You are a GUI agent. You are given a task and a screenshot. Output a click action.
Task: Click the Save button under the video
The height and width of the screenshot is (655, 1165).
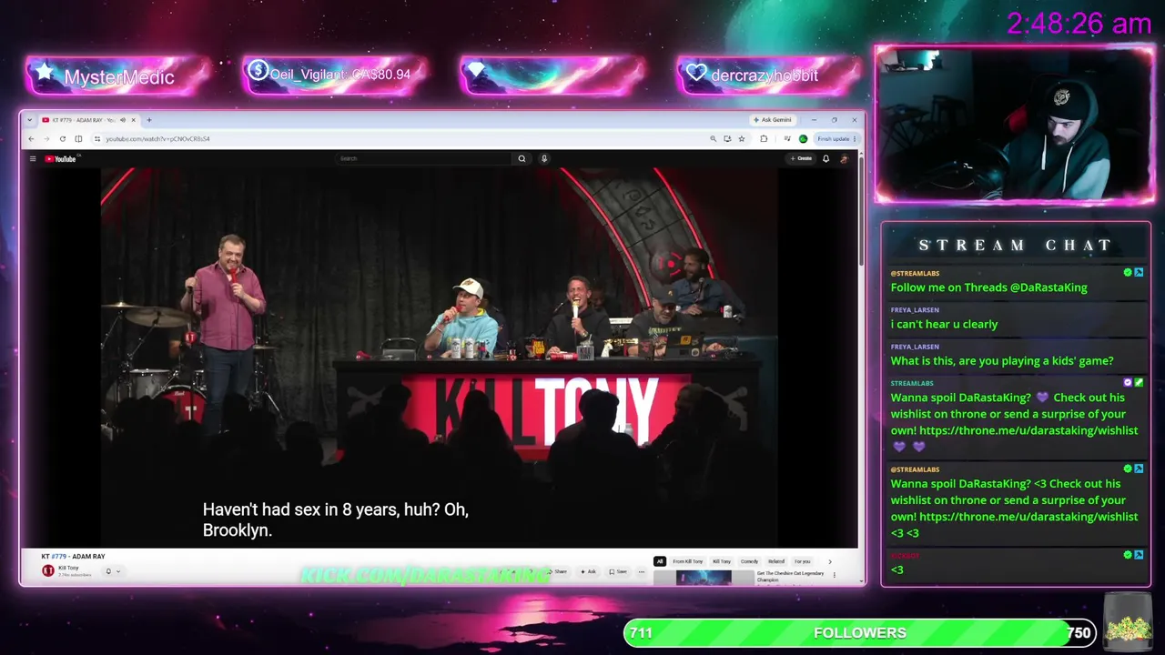coord(619,571)
